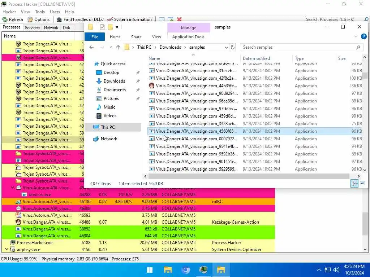
Task: Open Pictures in the navigation pane
Action: pos(111,98)
